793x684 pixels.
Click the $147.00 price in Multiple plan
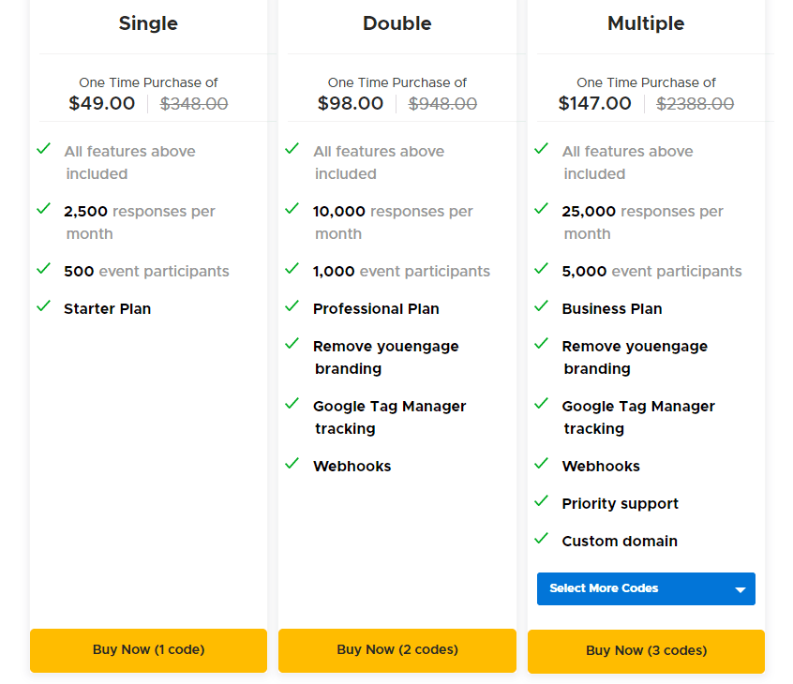pos(595,104)
